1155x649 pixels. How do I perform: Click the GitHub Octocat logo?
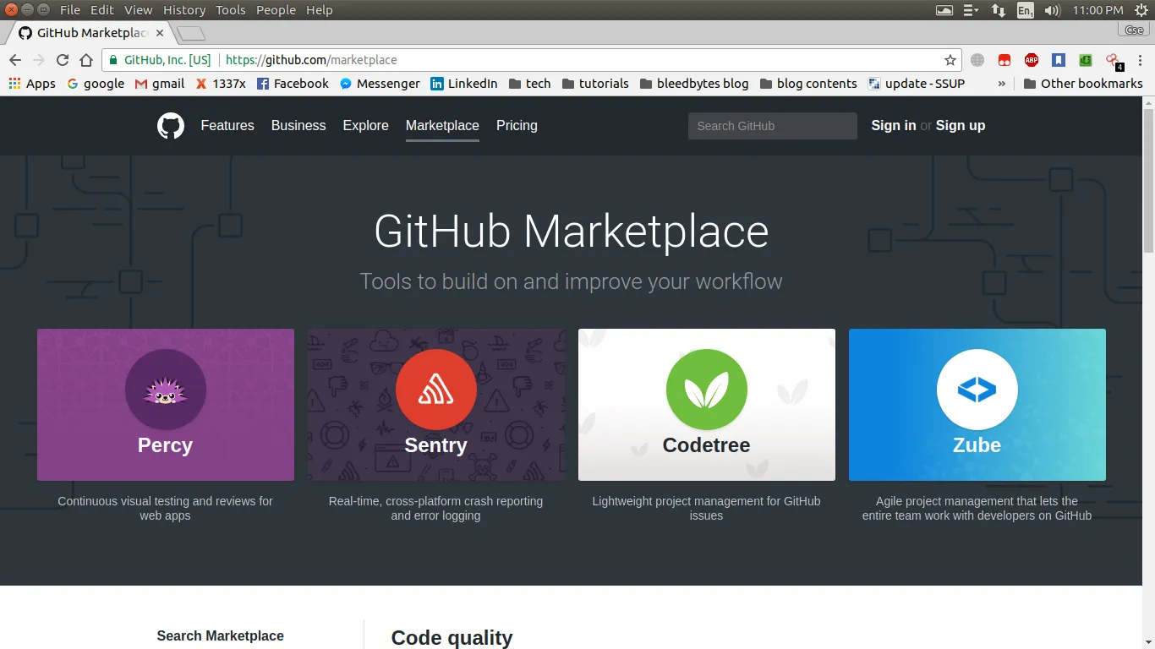[x=170, y=125]
